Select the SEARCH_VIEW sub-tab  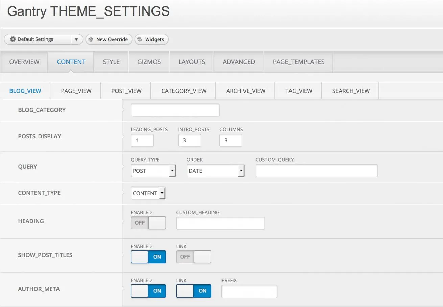pos(351,91)
